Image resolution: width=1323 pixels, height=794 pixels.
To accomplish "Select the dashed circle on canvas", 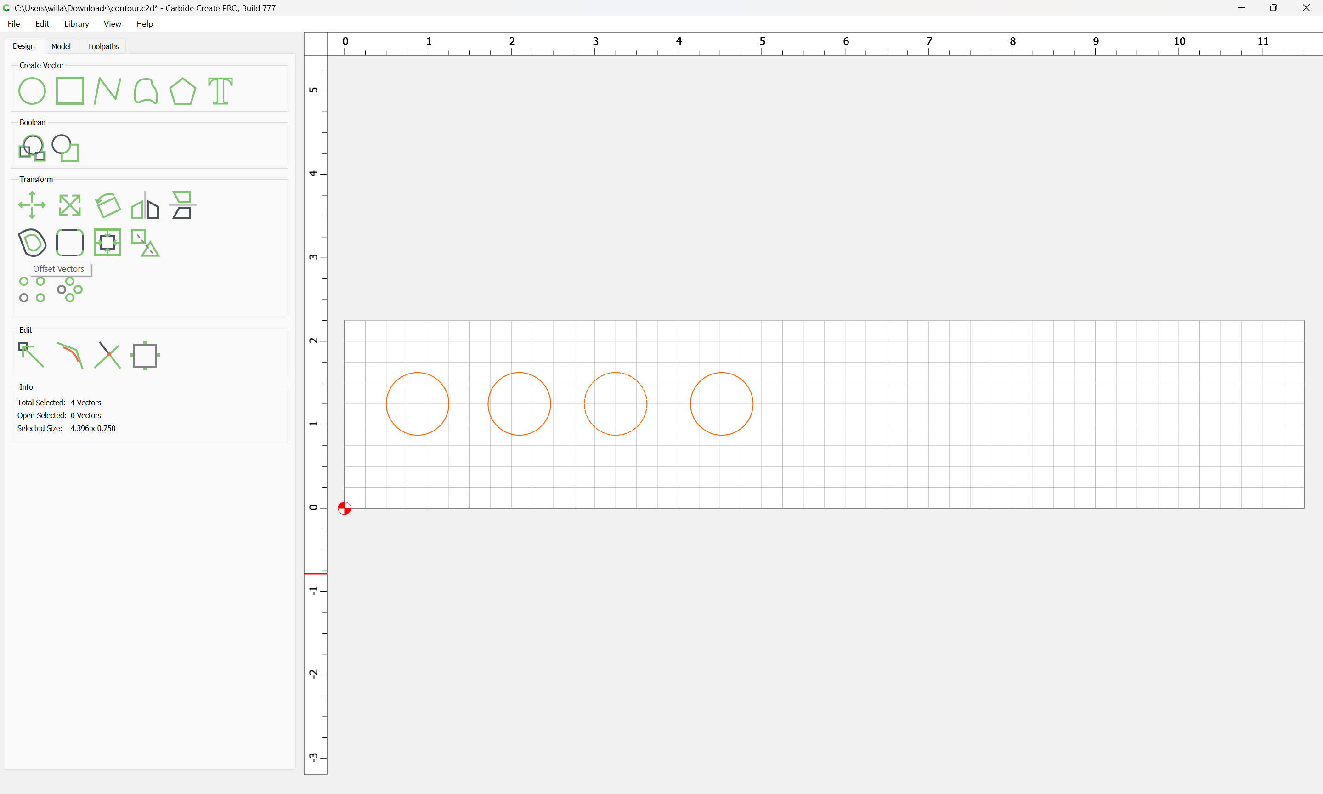I will [616, 404].
